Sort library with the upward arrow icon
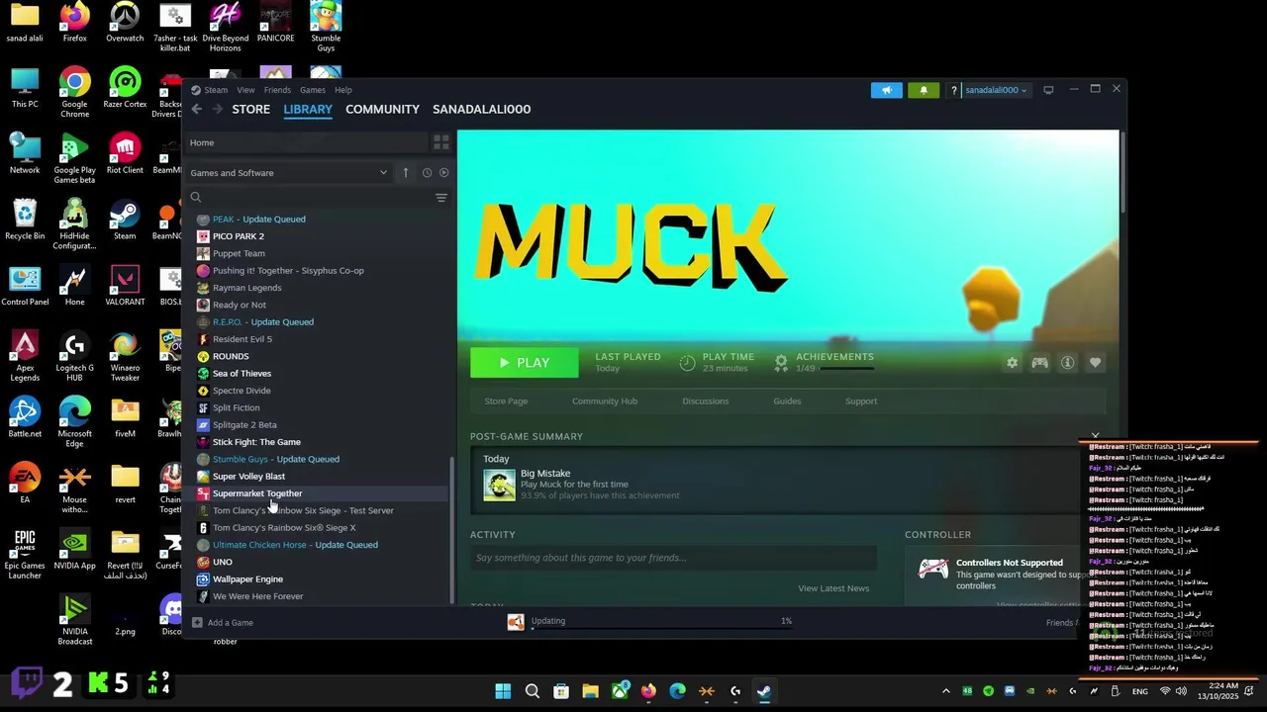Screen dimensions: 1267x712 click(405, 173)
